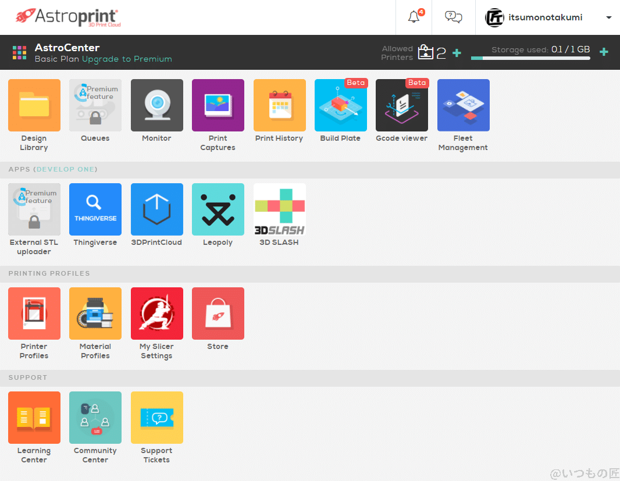Launch the 3D SLASH app
Screen dimensions: 620x481
(x=279, y=209)
